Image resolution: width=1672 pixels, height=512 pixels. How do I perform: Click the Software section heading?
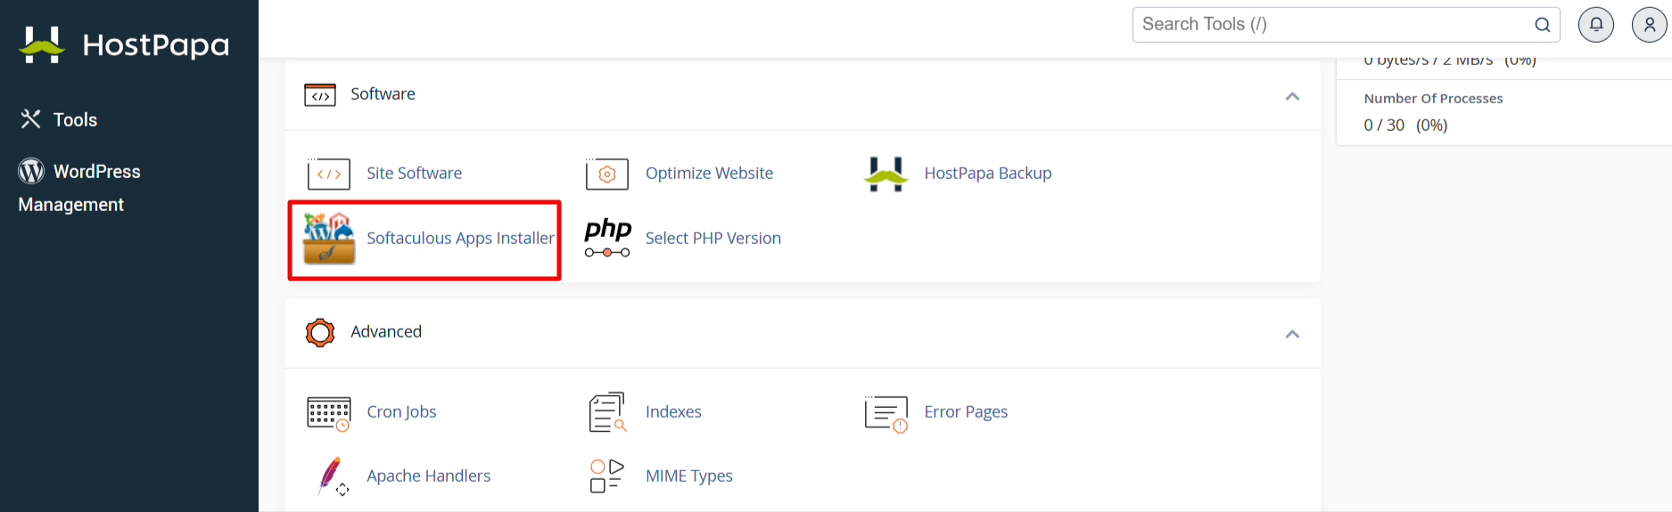(x=383, y=93)
